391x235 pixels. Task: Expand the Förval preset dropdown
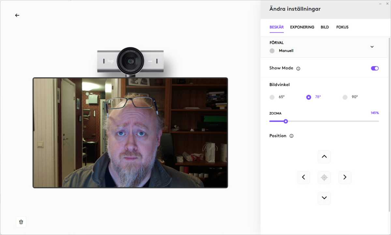click(372, 47)
